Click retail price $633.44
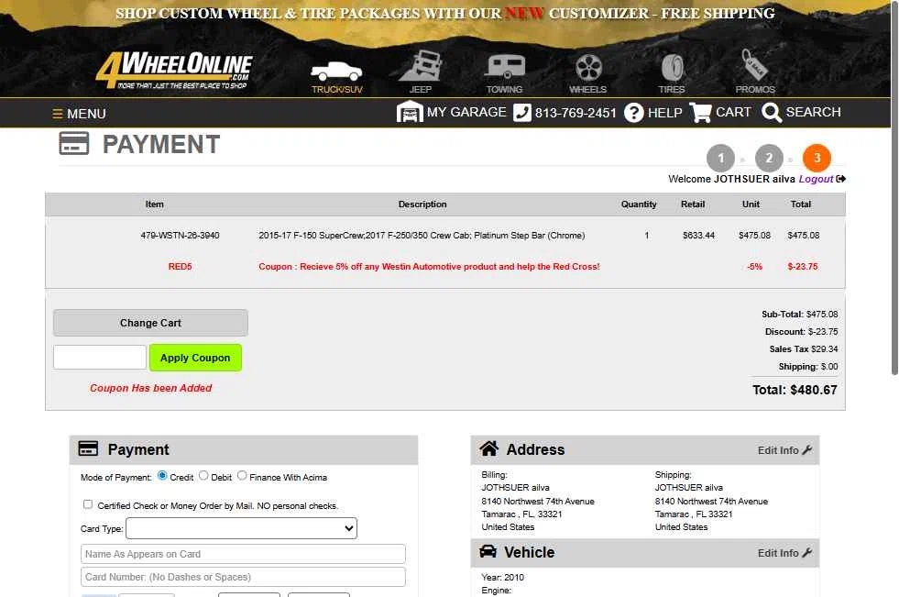Viewport: 899px width, 597px height. 698,236
